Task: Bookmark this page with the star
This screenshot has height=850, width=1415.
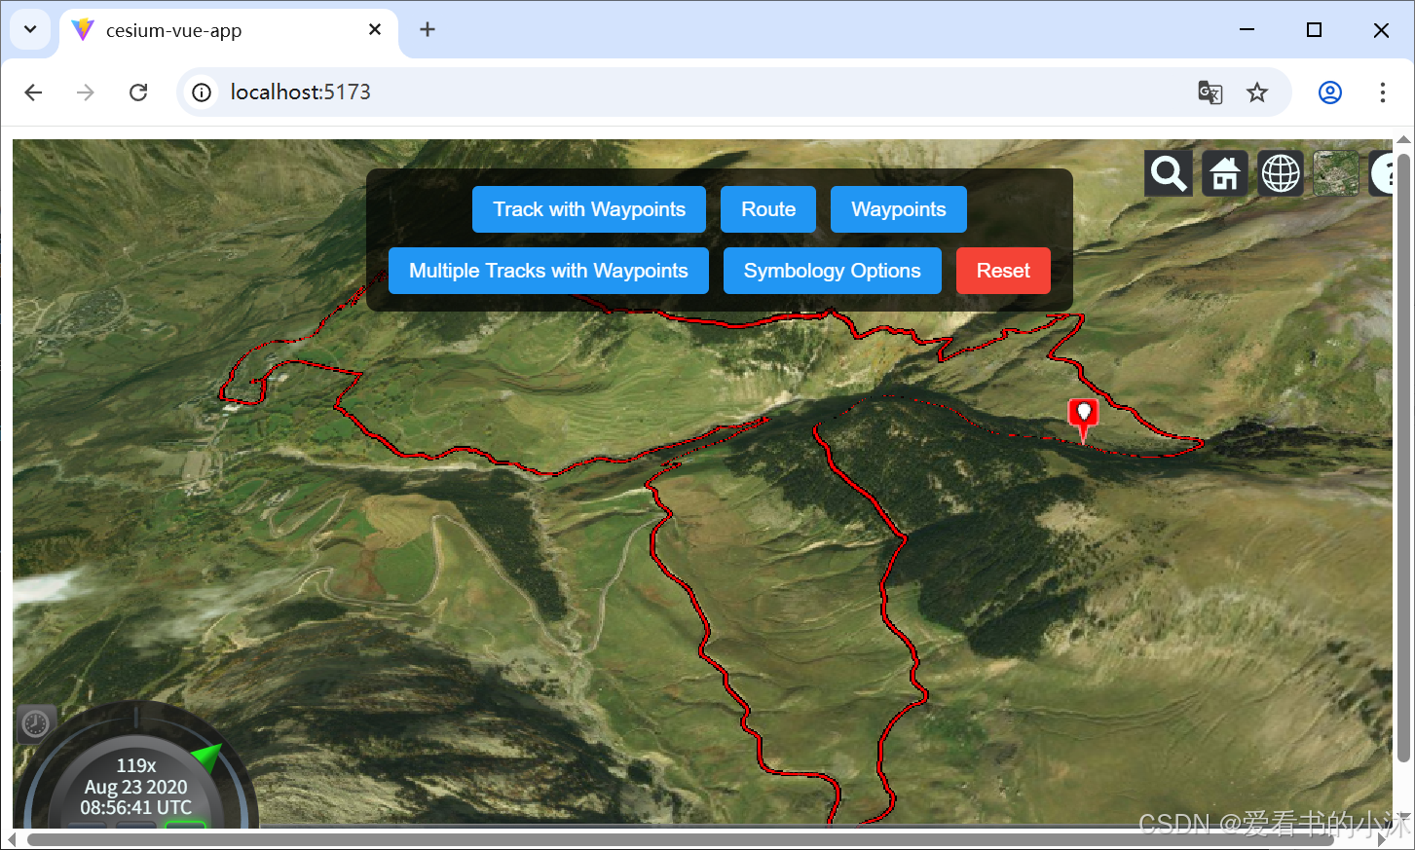Action: point(1257,92)
